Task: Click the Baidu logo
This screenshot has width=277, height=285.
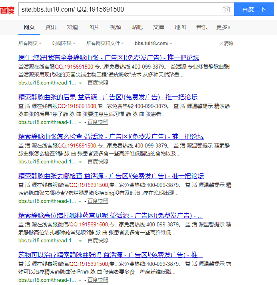Action: pos(7,9)
